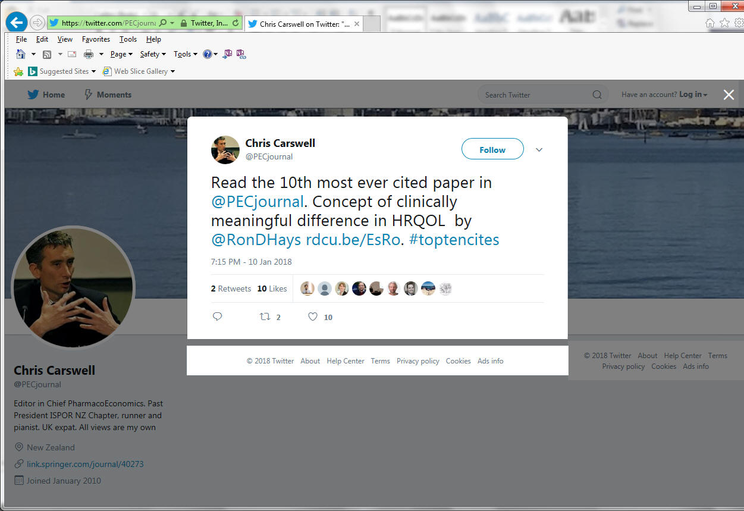The height and width of the screenshot is (511, 744).
Task: Click the #toptencites hashtag
Action: pyautogui.click(x=454, y=240)
